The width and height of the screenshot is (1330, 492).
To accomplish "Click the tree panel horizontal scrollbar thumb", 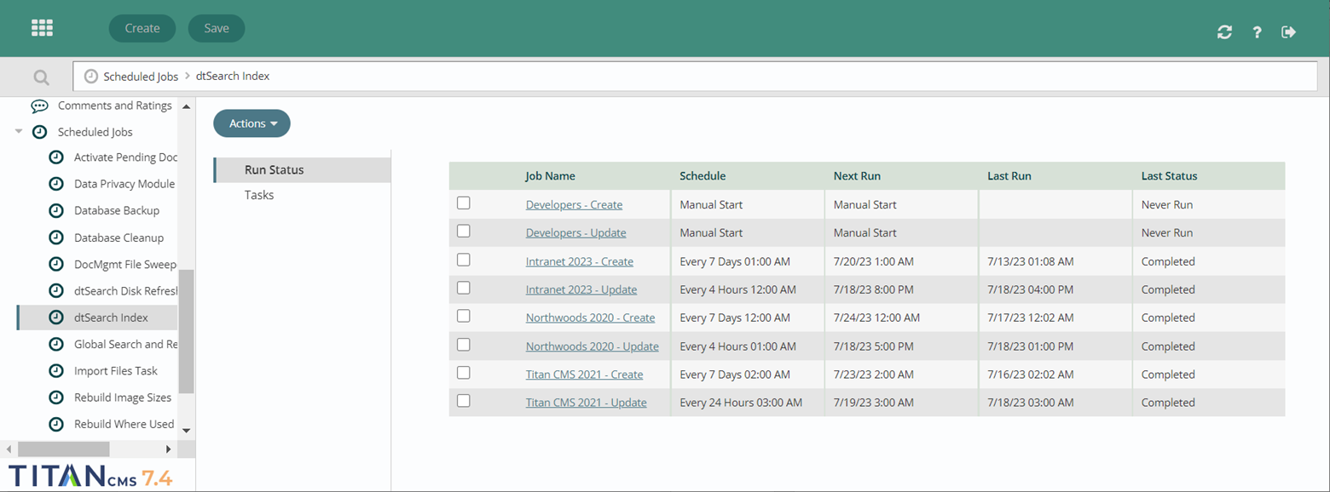I will (63, 449).
